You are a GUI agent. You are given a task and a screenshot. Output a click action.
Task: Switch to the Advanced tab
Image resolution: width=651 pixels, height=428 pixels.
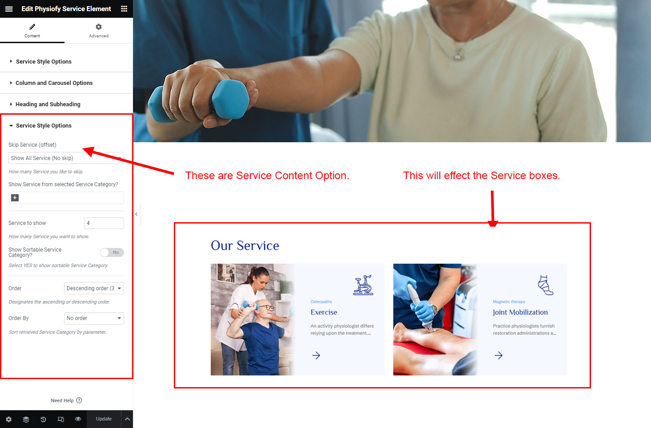(x=99, y=31)
